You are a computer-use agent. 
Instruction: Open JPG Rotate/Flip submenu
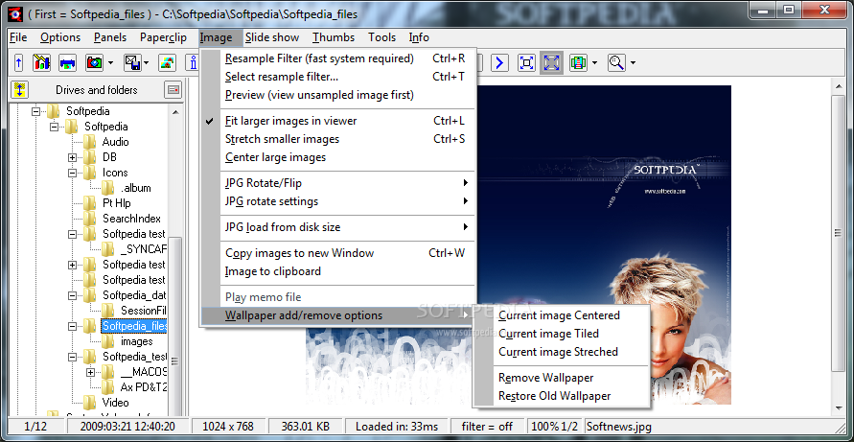coord(337,182)
